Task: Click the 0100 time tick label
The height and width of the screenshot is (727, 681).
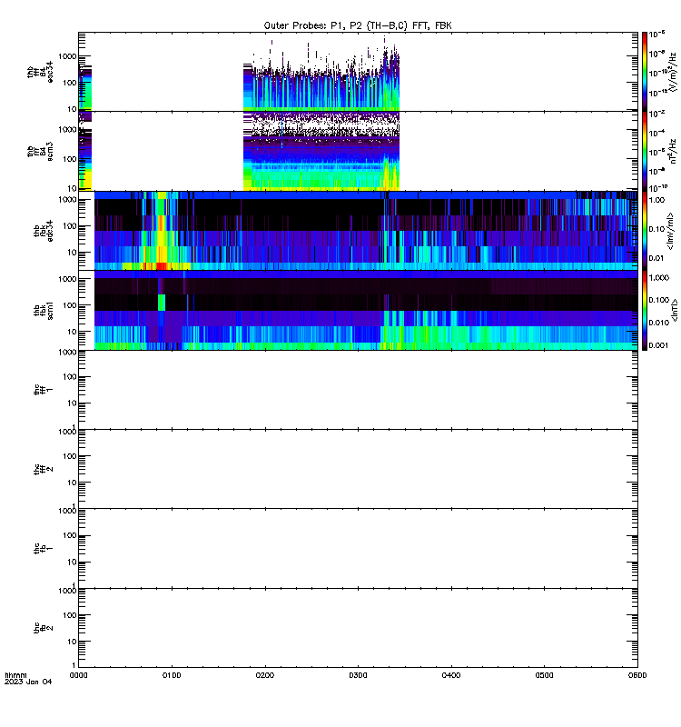Action: coord(172,675)
